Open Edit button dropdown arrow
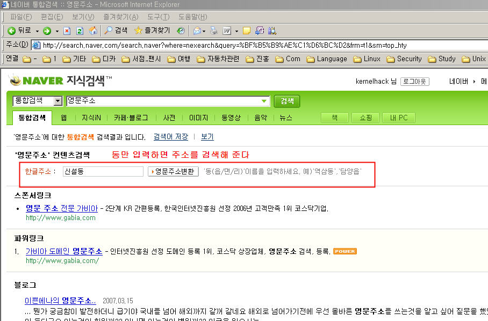488x321 pixels. [236, 31]
